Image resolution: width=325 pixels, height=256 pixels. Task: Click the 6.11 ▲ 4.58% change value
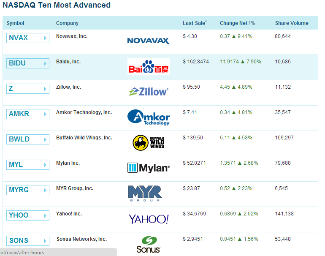coord(236,138)
